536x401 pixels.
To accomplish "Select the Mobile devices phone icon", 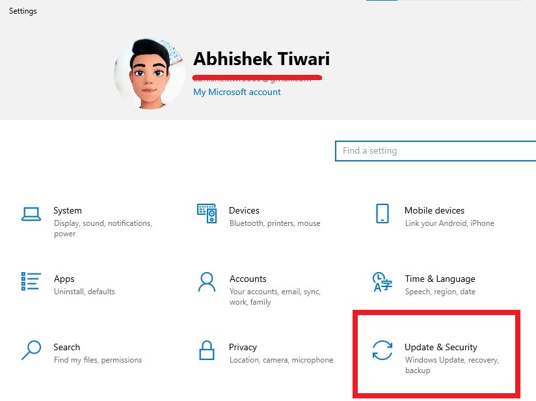I will tap(382, 214).
